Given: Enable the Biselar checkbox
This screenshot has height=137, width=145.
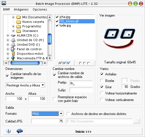Looking at the screenshot, I should tap(102, 80).
